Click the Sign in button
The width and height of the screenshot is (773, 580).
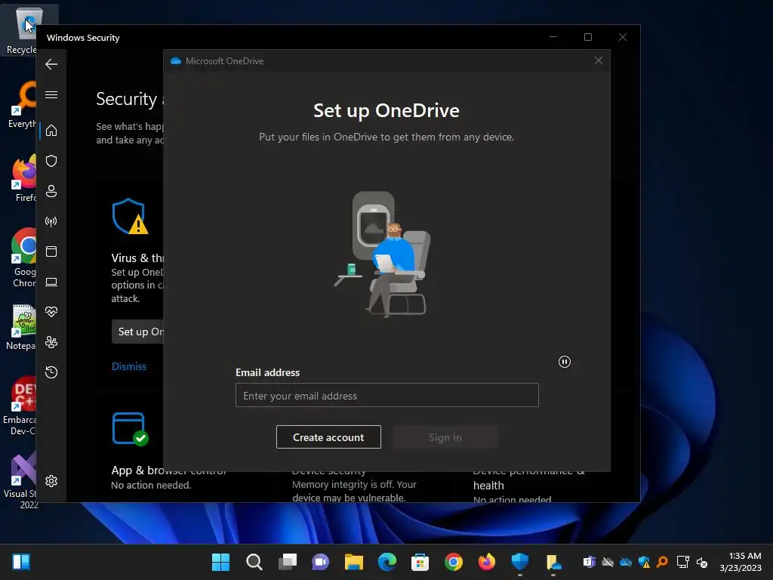[445, 437]
